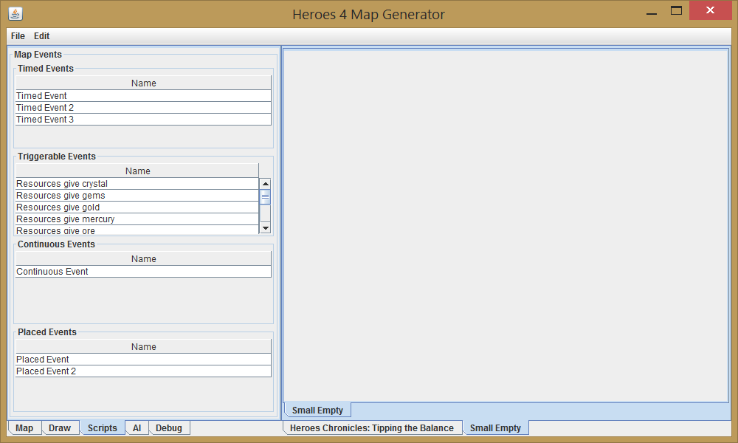The height and width of the screenshot is (443, 738).
Task: Click the Timed Events Name column header
Action: coord(144,83)
